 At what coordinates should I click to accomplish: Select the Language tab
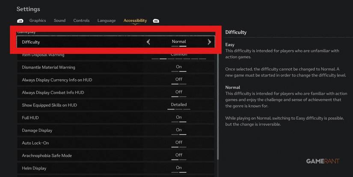[x=107, y=21]
